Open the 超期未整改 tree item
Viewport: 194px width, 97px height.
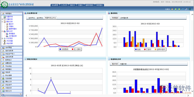coord(13,29)
